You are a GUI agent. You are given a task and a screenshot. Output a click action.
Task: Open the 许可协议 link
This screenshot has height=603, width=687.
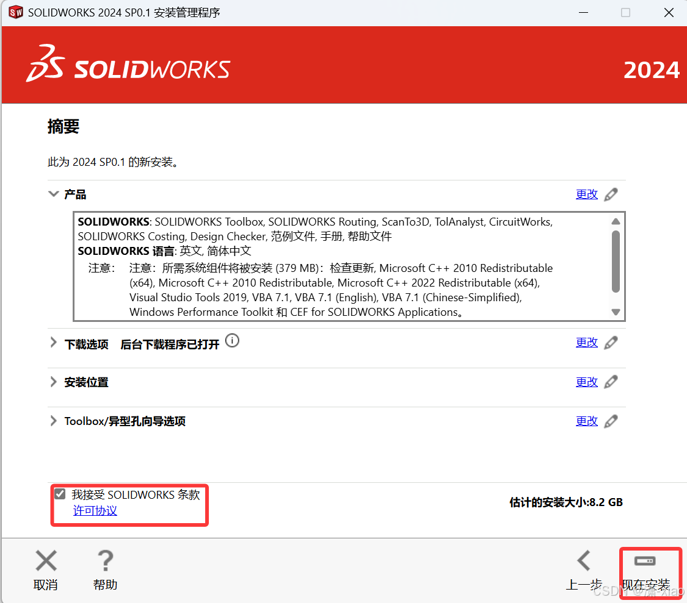point(95,511)
